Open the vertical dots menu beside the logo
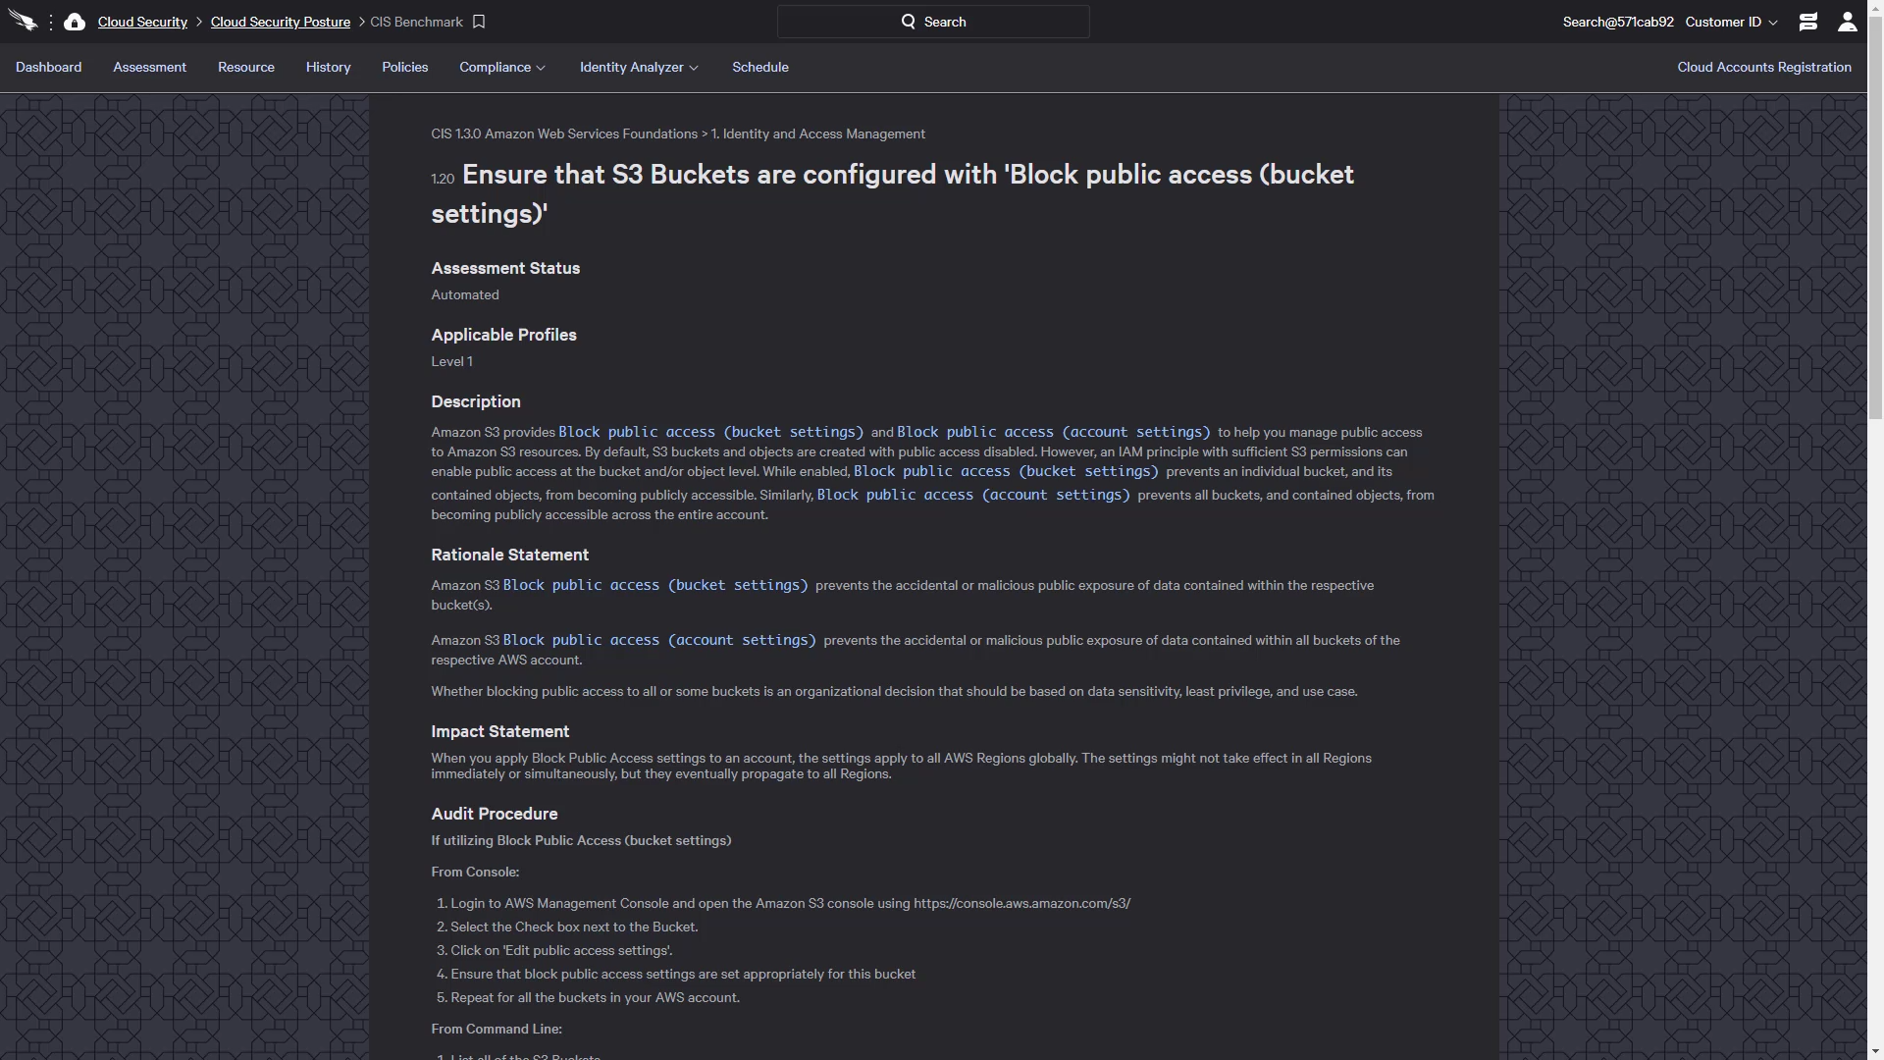 [51, 22]
